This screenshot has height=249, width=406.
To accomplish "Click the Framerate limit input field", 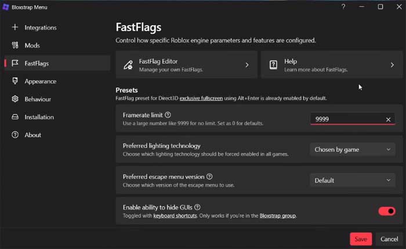I will [347, 119].
